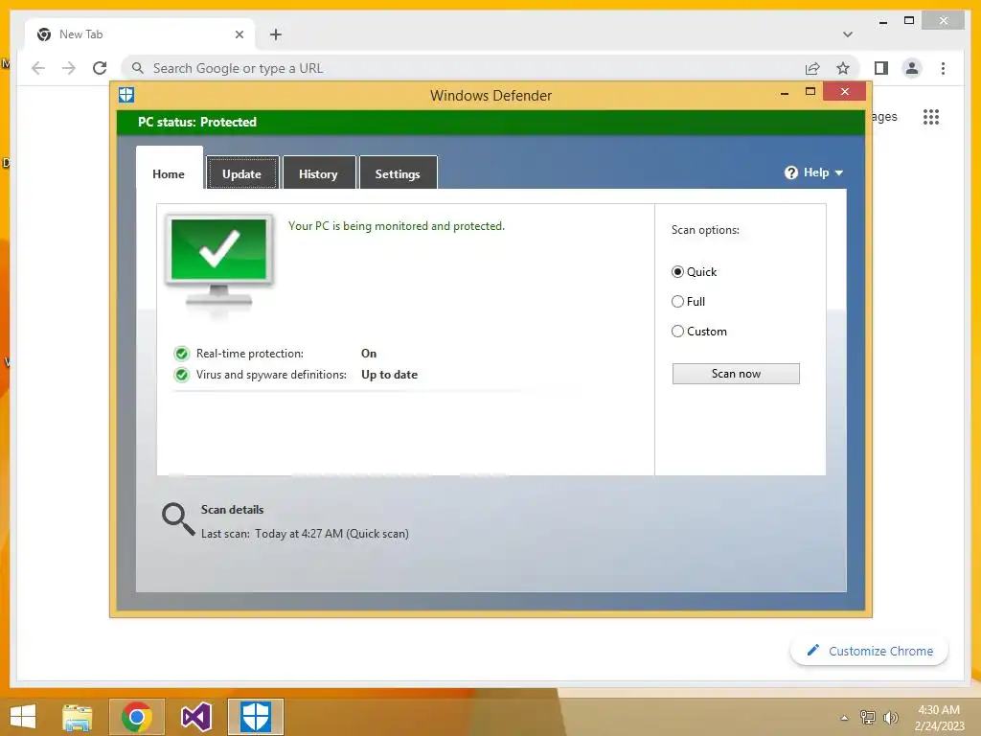Focus the Chrome address bar search field
Image resolution: width=981 pixels, height=736 pixels.
pyautogui.click(x=463, y=68)
